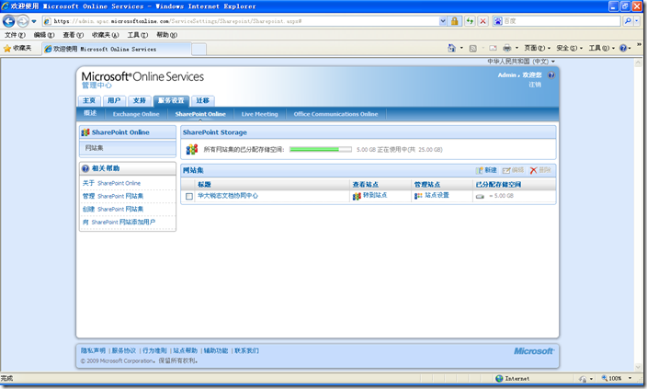Click the 转到站点 go to site link
The width and height of the screenshot is (647, 389).
click(370, 196)
